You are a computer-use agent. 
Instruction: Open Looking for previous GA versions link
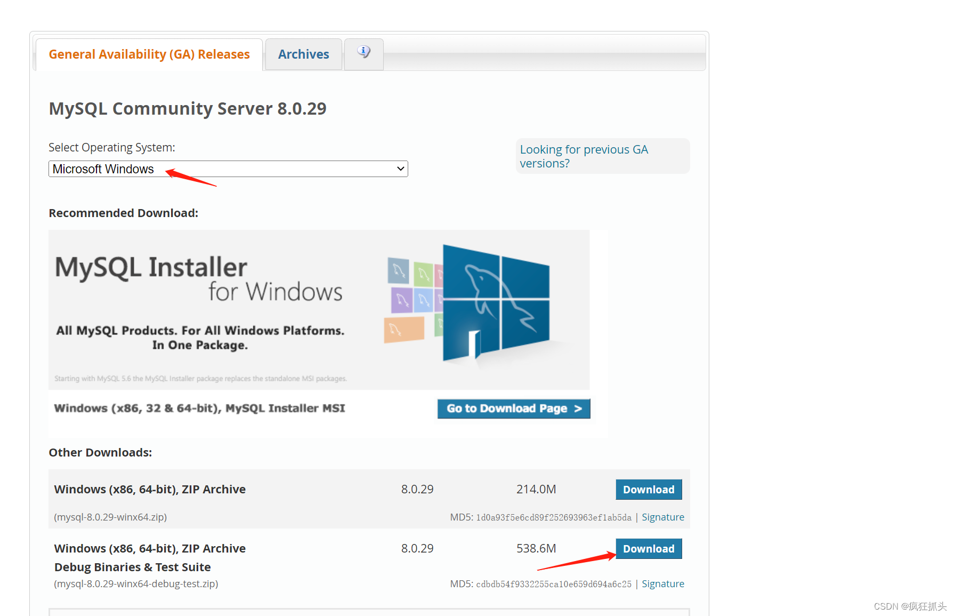coord(584,156)
